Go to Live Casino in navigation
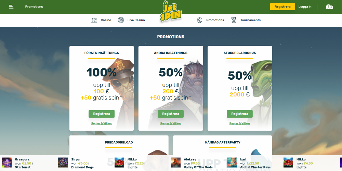This screenshot has height=171, width=342. pos(136,20)
